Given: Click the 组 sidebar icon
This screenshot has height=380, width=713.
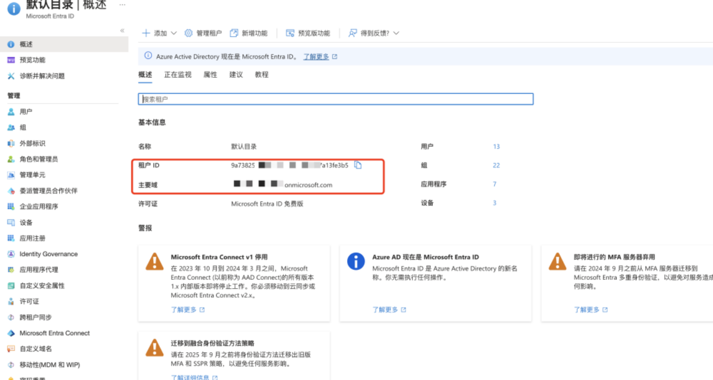Looking at the screenshot, I should pyautogui.click(x=11, y=127).
